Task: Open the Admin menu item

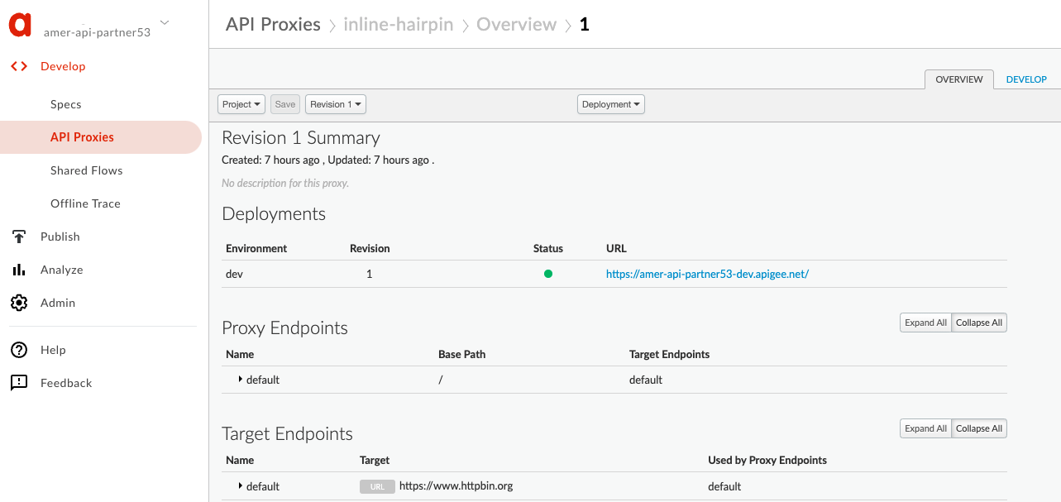Action: (x=58, y=303)
